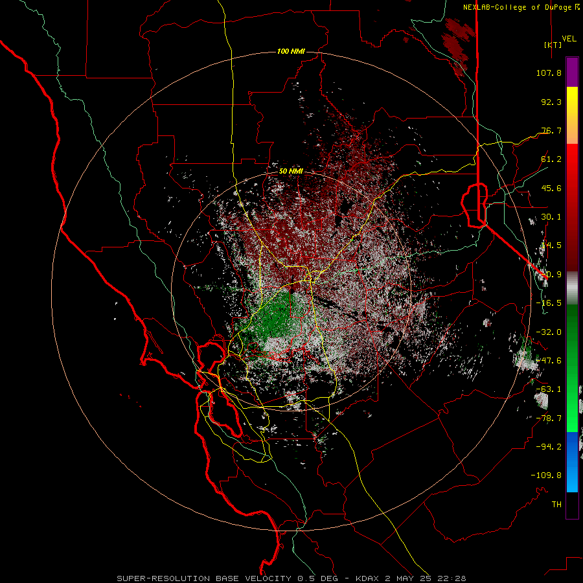Viewport: 583px width, 583px height.
Task: Click the 61.2 legend value
Action: tap(551, 159)
